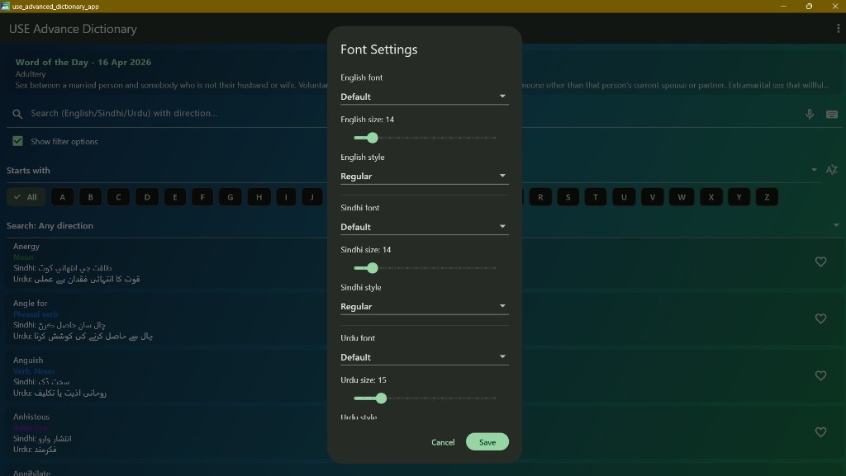
Task: Minimize the dictionary app window
Action: click(x=783, y=6)
